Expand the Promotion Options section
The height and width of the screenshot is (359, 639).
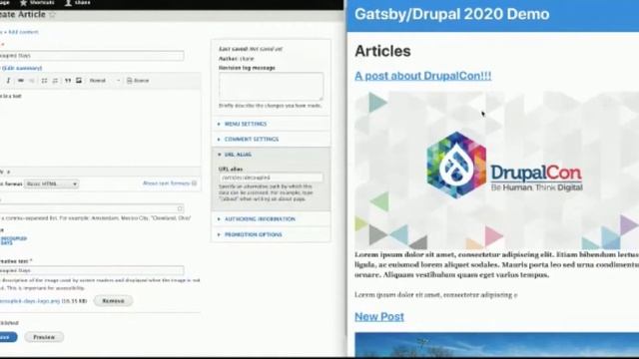point(253,234)
